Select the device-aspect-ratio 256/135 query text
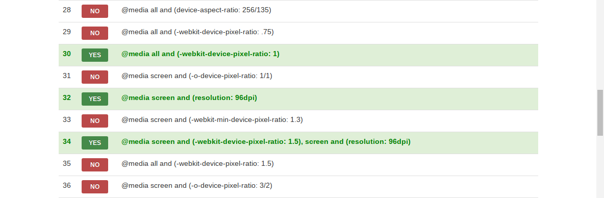Viewport: 604px width, 198px height. coord(196,10)
